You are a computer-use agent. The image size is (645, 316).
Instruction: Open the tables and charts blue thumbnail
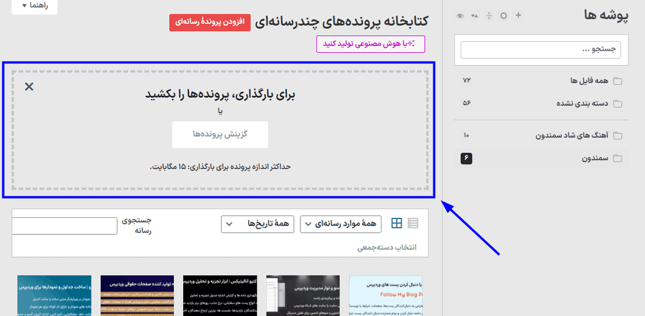[54, 296]
